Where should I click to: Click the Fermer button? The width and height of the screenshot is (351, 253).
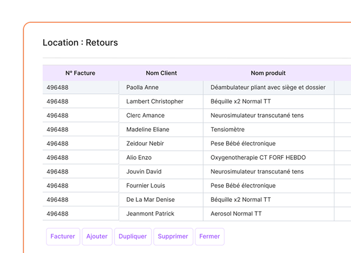pyautogui.click(x=209, y=236)
